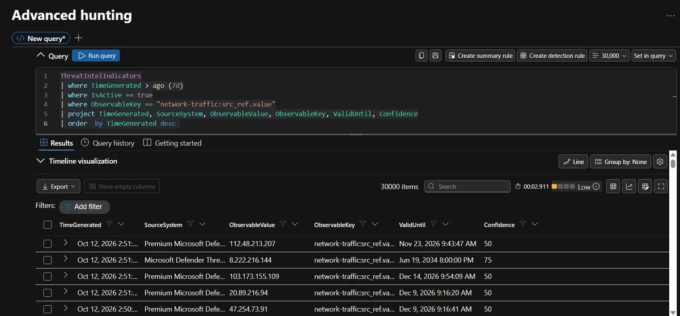Filter the TimeGenerated column
680x316 pixels.
click(x=109, y=224)
